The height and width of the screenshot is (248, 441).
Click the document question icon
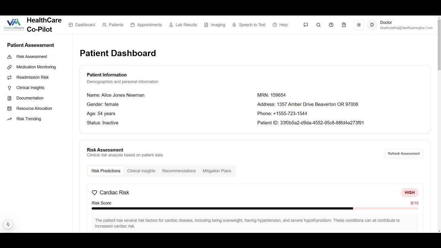344,25
